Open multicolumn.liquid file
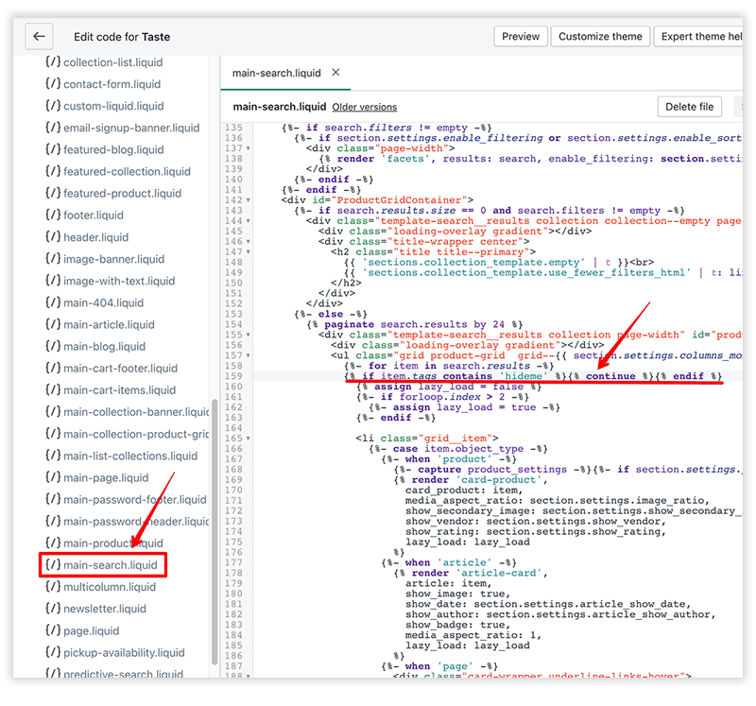 (x=101, y=587)
